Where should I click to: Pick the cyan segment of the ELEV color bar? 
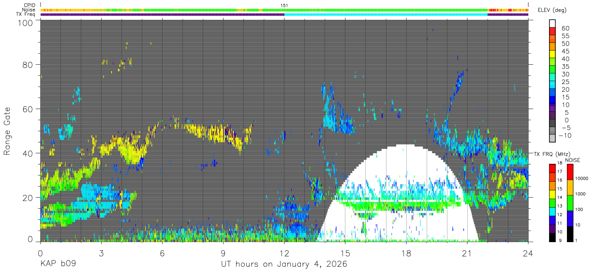(552, 85)
